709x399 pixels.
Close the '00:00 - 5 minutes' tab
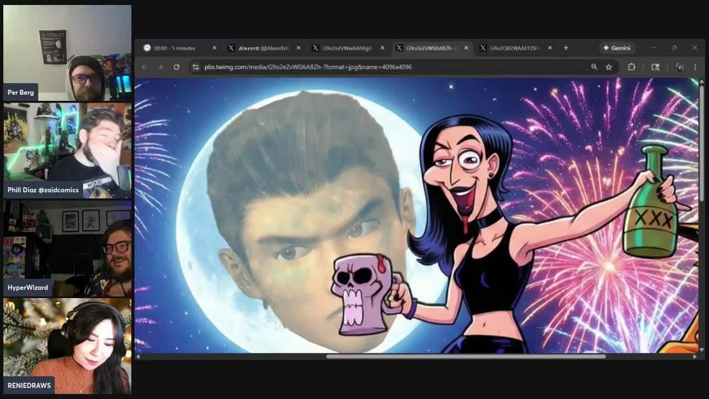[214, 48]
